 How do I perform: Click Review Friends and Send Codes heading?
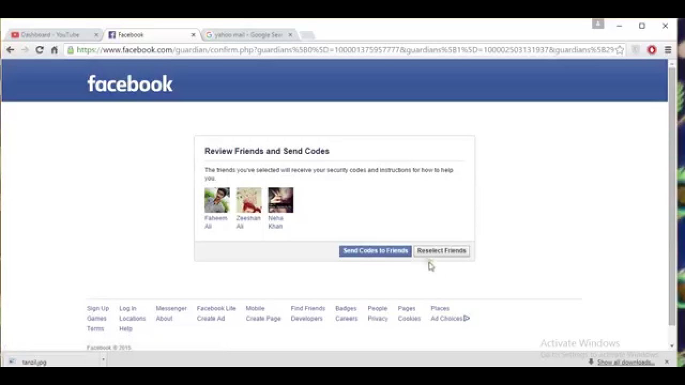[267, 151]
